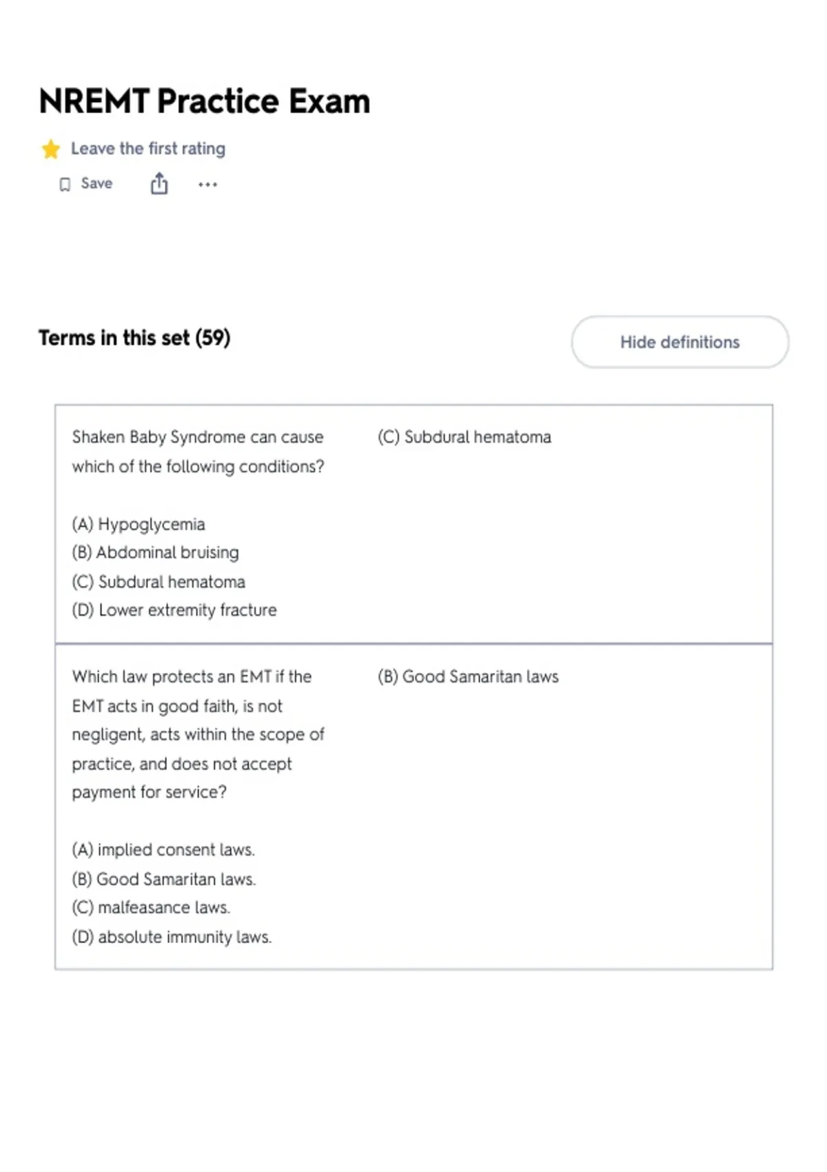Click the Save bookmark icon
This screenshot has height=1172, width=827.
tap(65, 185)
